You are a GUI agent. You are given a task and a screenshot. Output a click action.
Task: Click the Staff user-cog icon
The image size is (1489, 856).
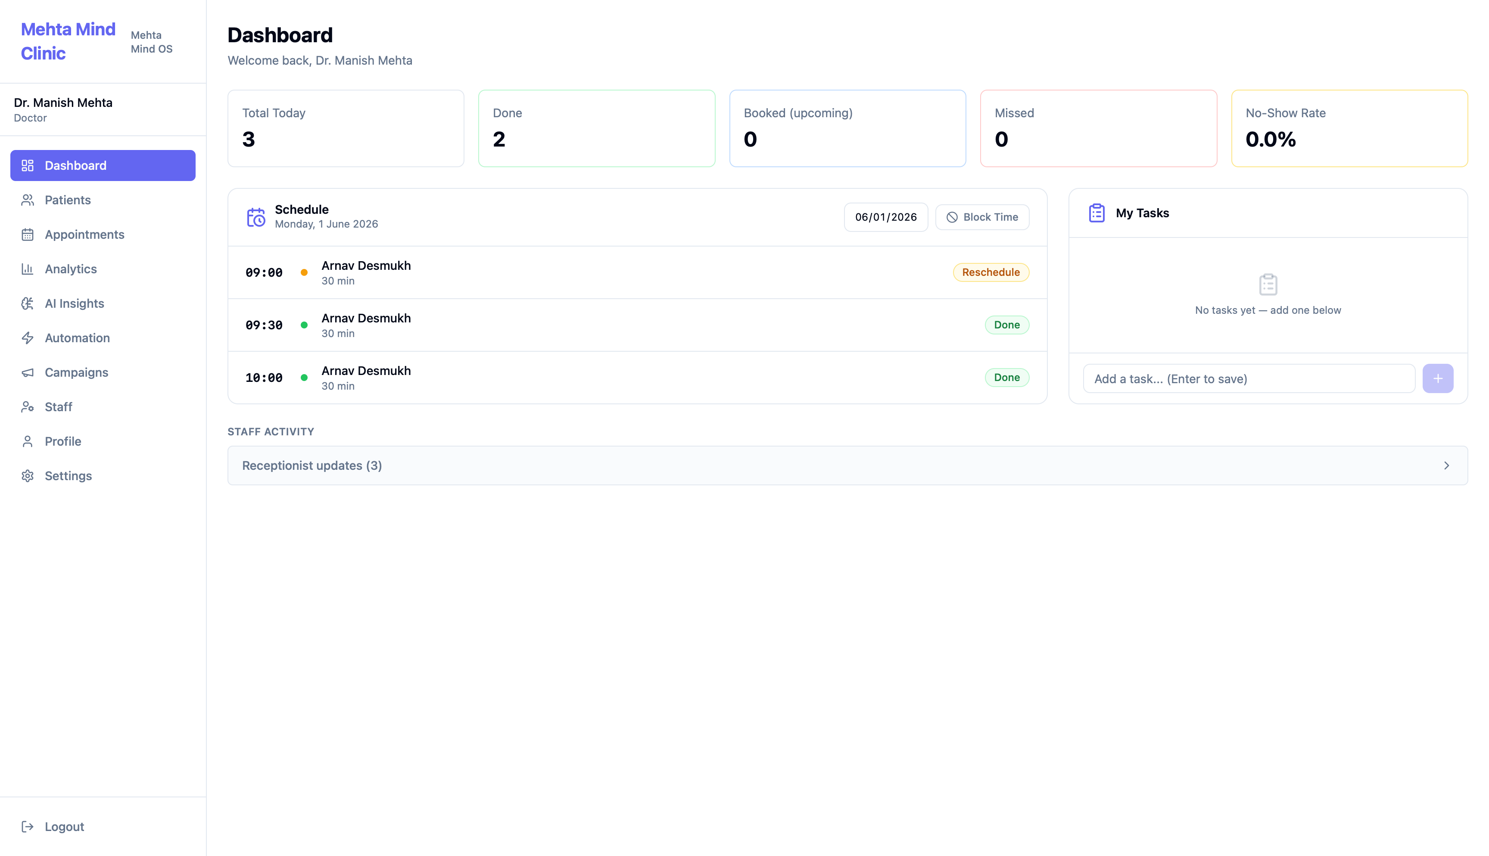click(28, 407)
